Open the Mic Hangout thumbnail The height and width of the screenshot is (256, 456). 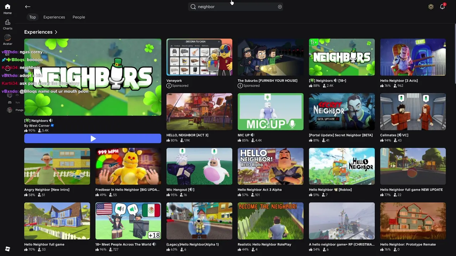coord(199,166)
